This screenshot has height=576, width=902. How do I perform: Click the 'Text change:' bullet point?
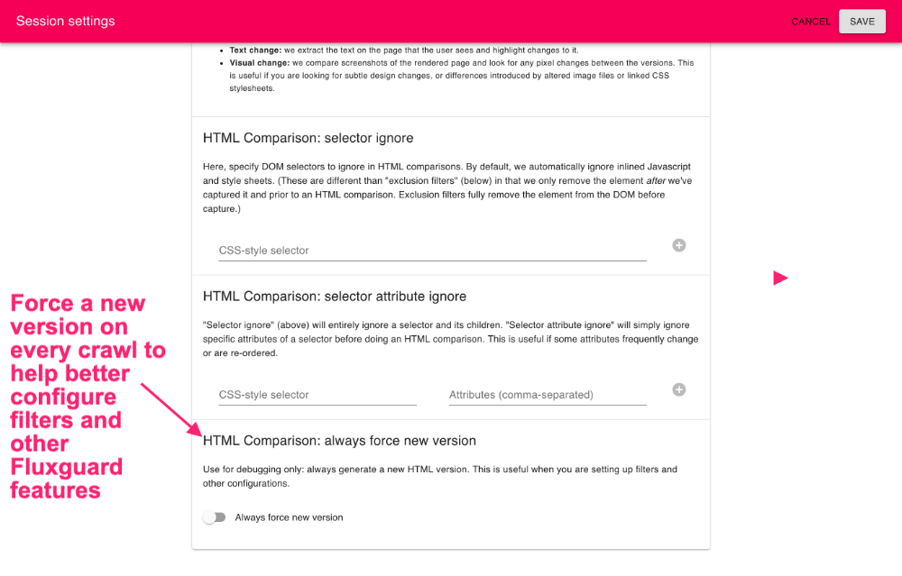pyautogui.click(x=404, y=50)
